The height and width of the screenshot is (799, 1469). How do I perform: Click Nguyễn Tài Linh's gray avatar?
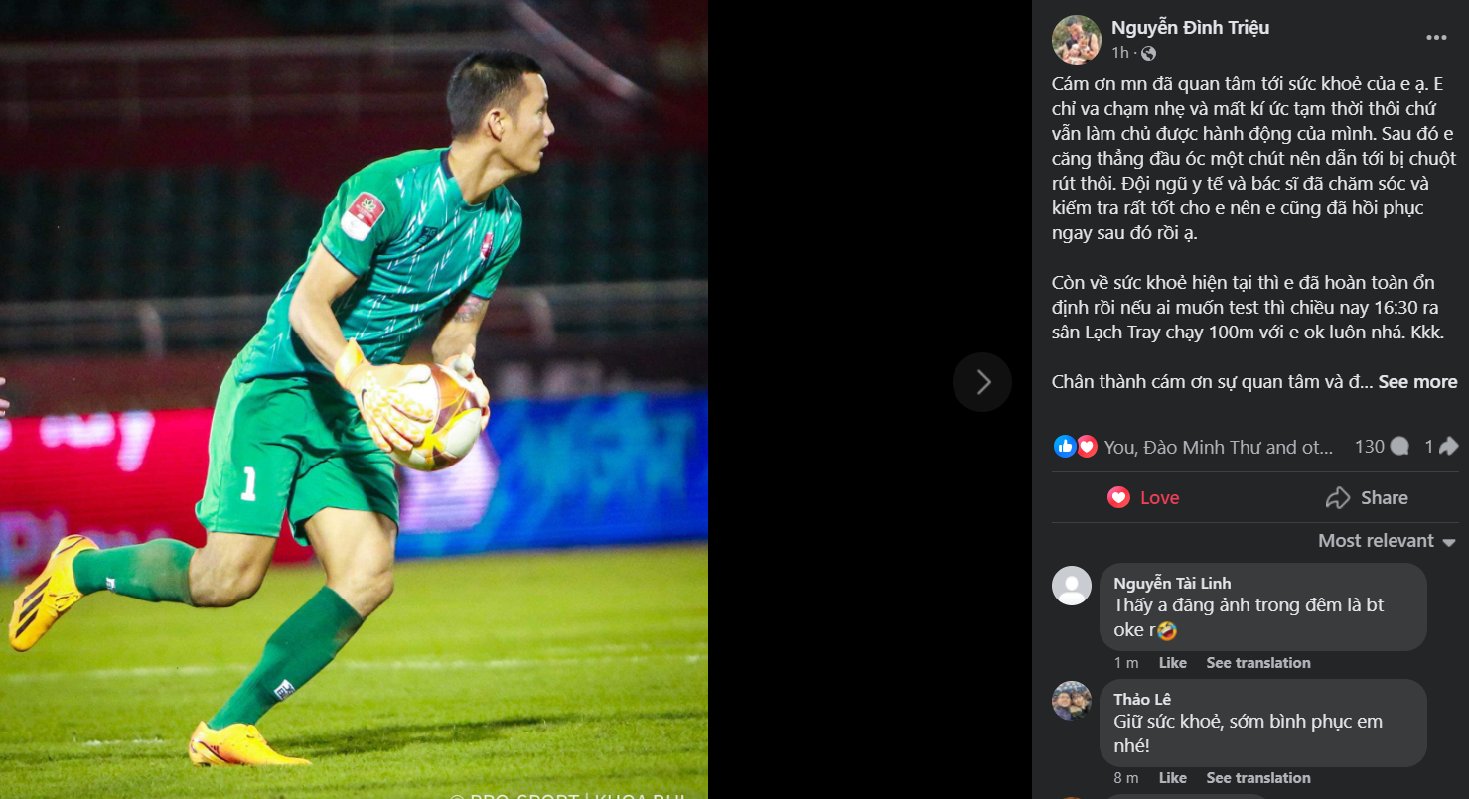click(1072, 586)
